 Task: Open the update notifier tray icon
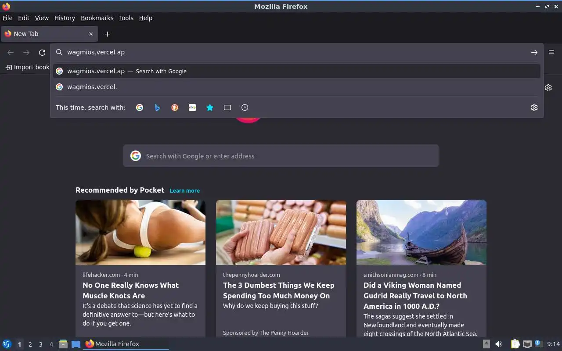539,344
